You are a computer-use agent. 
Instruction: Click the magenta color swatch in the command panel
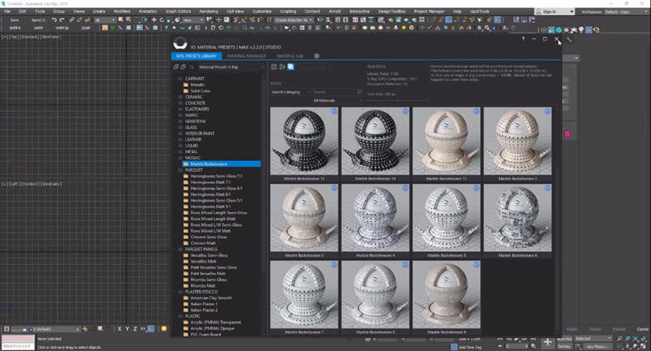click(567, 134)
